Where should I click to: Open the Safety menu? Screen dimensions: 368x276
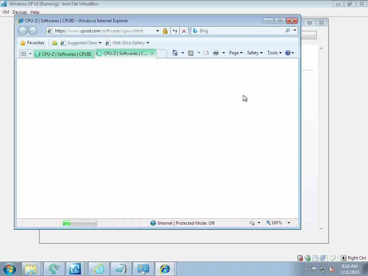(255, 53)
